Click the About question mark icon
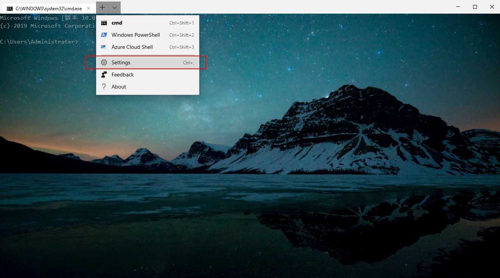The height and width of the screenshot is (278, 500). [x=104, y=87]
